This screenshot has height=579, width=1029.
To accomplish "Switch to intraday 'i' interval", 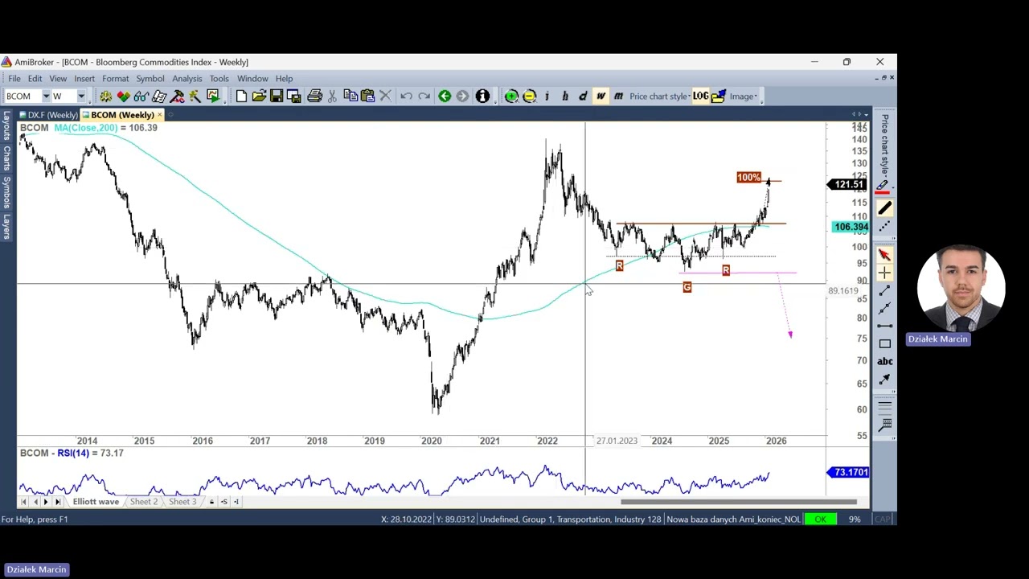I will [x=547, y=96].
